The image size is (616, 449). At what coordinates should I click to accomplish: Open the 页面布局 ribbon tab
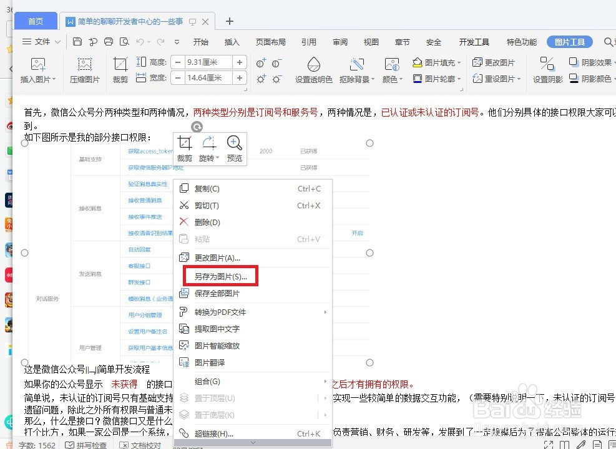click(270, 42)
